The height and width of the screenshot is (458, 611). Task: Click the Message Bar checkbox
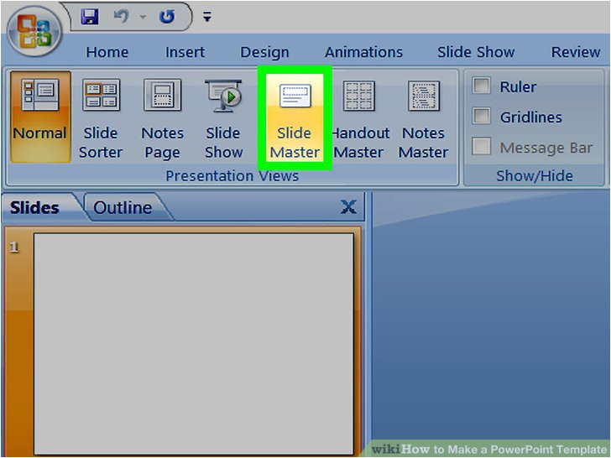tap(482, 148)
